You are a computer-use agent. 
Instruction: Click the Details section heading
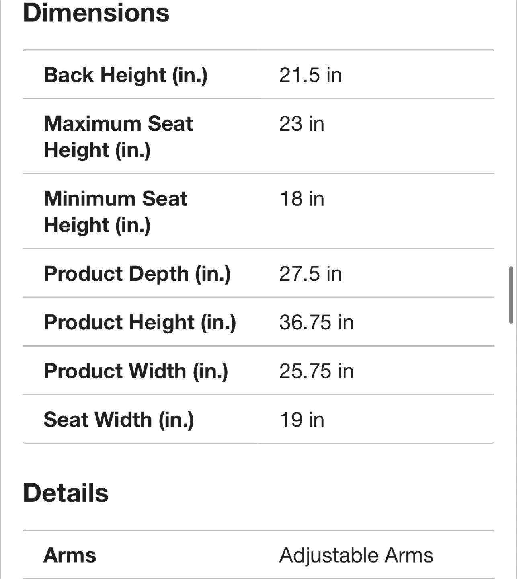click(66, 493)
